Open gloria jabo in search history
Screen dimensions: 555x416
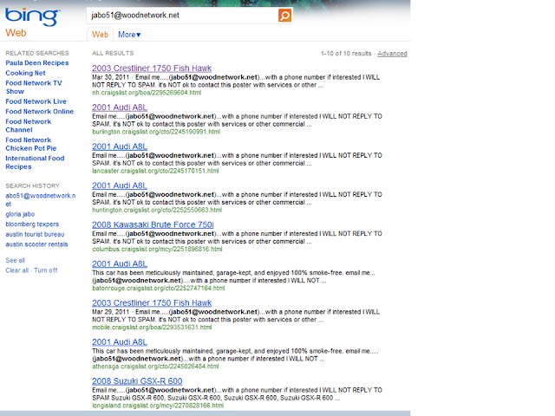[20, 214]
